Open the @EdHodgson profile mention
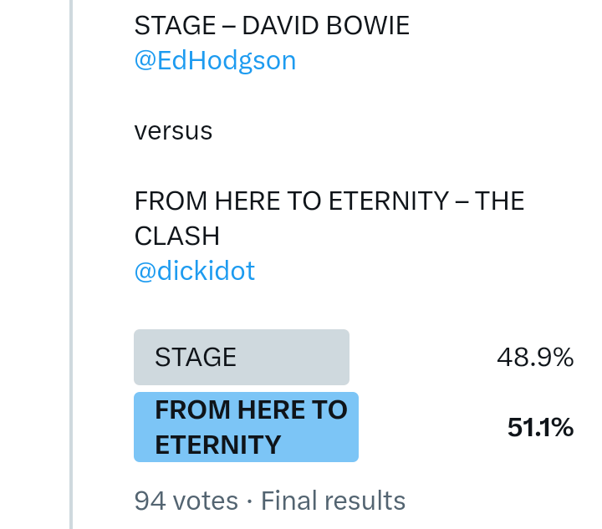602x529 pixels. click(x=215, y=61)
